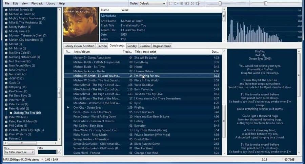Expand the Pet Shop Boys node
The height and width of the screenshot is (164, 305).
pyautogui.click(x=6, y=96)
